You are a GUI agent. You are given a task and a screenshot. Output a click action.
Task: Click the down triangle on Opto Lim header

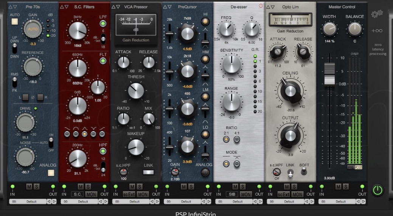point(273,7)
